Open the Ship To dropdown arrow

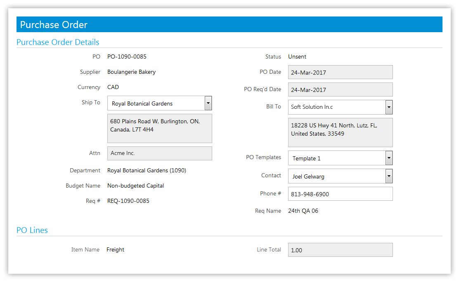click(208, 103)
